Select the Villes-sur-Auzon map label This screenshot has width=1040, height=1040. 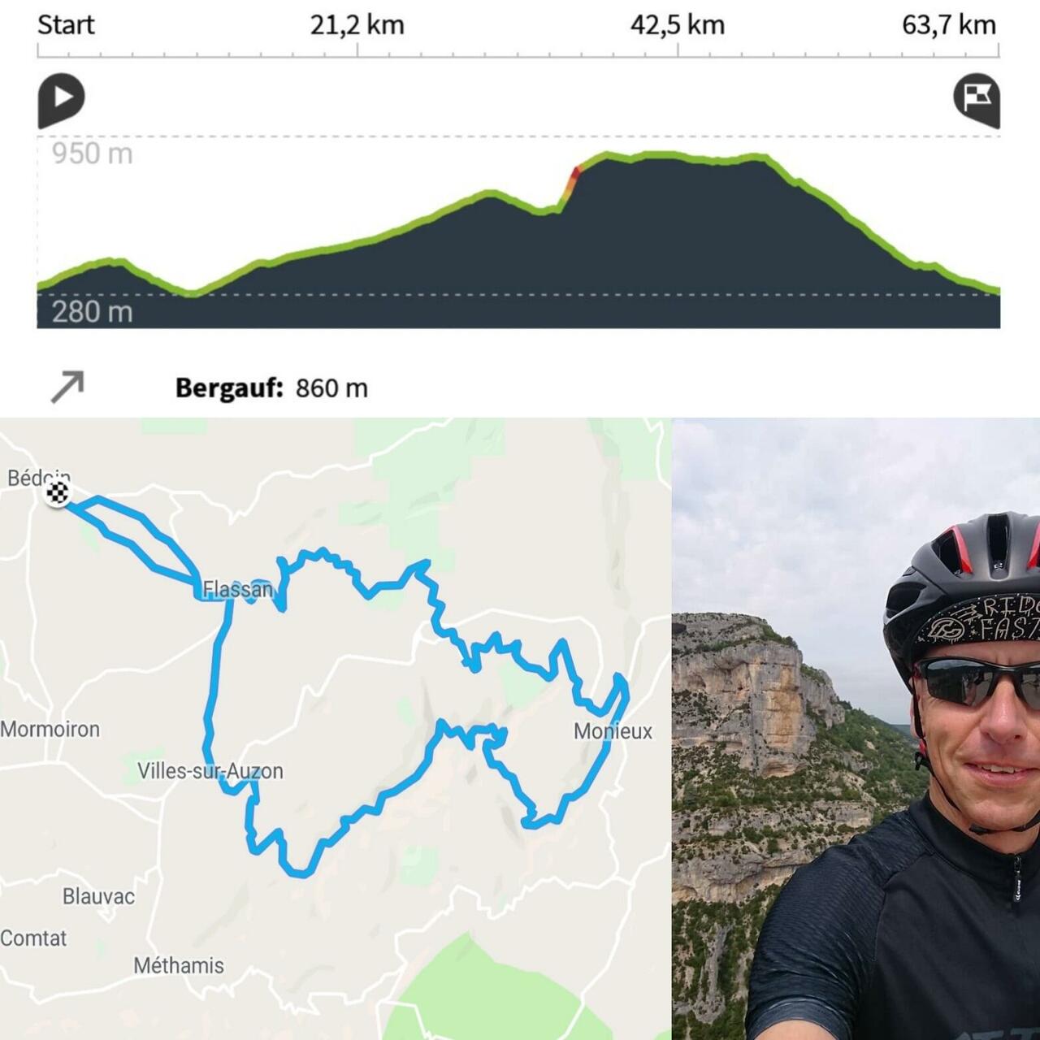[210, 771]
